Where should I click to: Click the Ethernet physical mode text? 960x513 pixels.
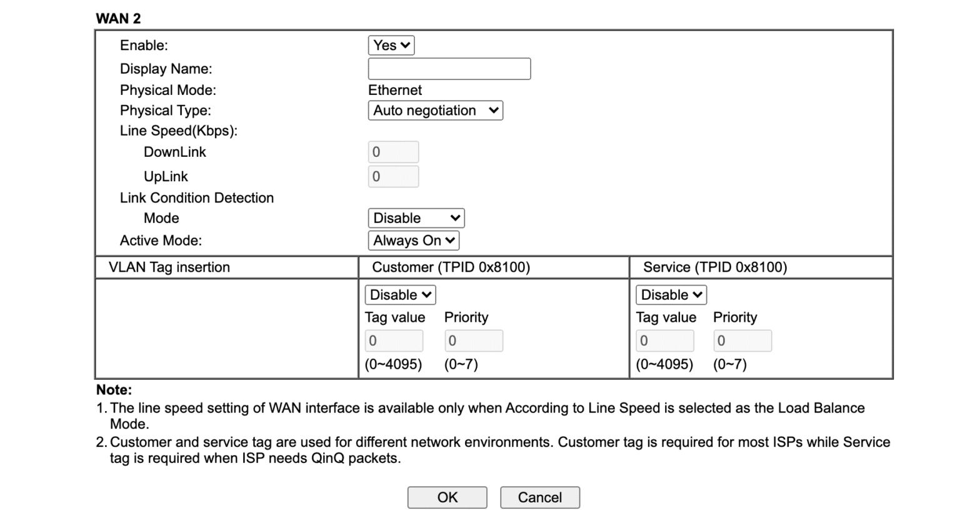click(395, 90)
